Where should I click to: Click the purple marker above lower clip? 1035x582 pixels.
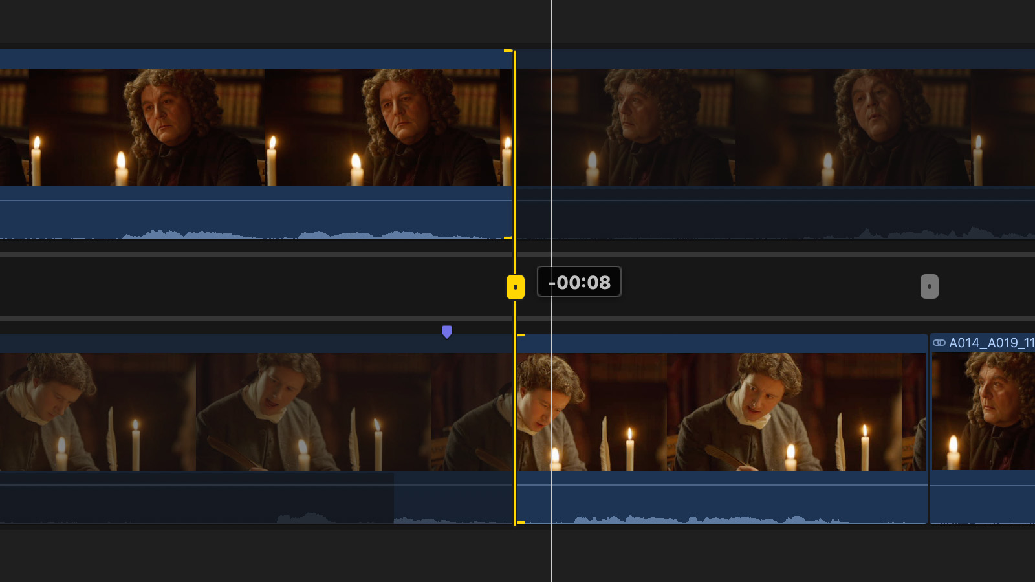click(447, 332)
